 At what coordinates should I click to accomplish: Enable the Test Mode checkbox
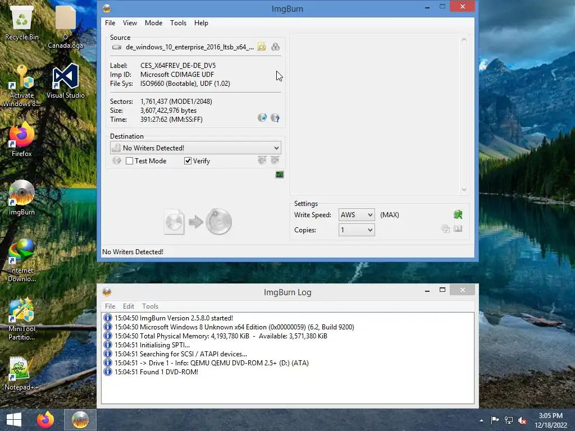tap(130, 161)
